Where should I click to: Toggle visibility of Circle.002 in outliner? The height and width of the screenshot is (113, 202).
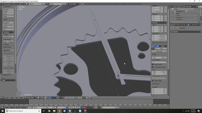click(195, 18)
